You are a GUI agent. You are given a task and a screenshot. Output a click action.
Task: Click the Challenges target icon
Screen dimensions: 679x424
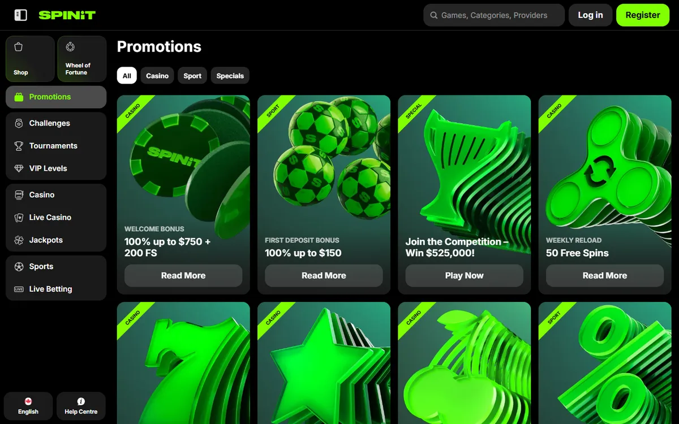click(x=19, y=123)
